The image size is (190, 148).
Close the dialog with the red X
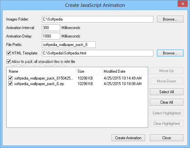(182, 4)
